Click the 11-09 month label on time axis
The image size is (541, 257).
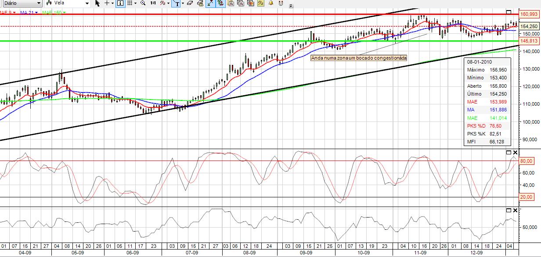(x=420, y=253)
